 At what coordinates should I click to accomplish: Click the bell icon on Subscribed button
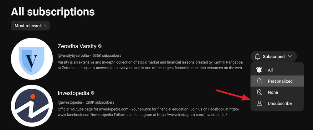pyautogui.click(x=258, y=57)
